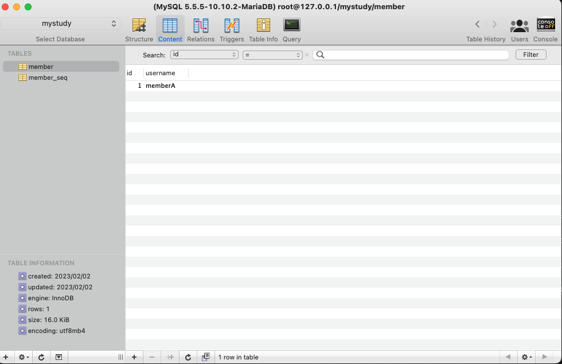Show the Console
This screenshot has width=562, height=364.
[545, 30]
